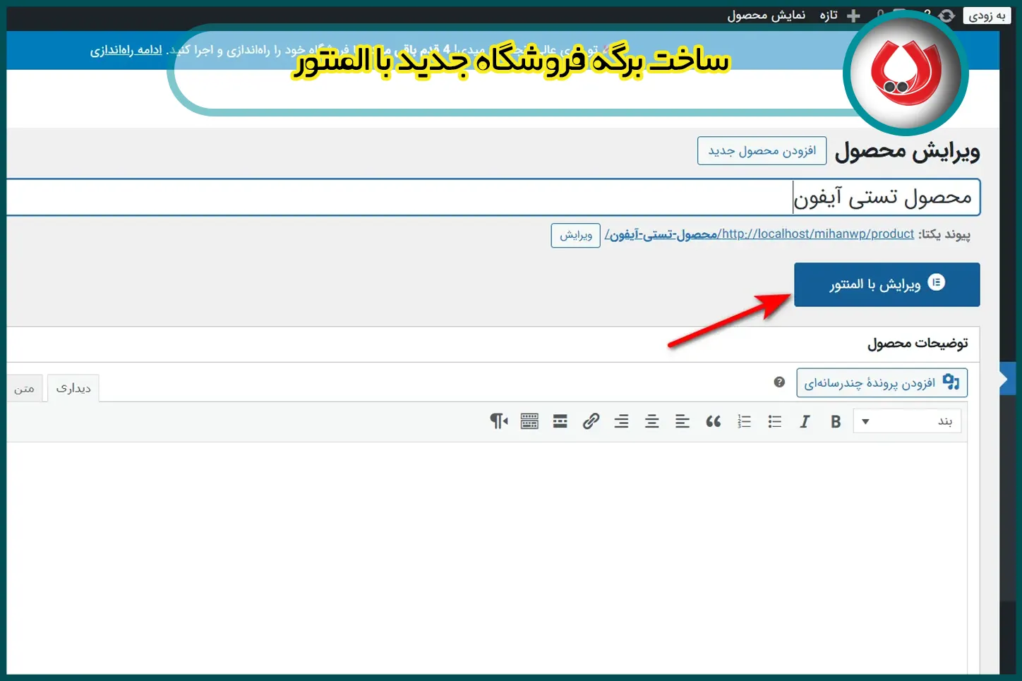Click the 'به زودی' badge in admin bar
Image resolution: width=1022 pixels, height=681 pixels.
click(x=987, y=16)
